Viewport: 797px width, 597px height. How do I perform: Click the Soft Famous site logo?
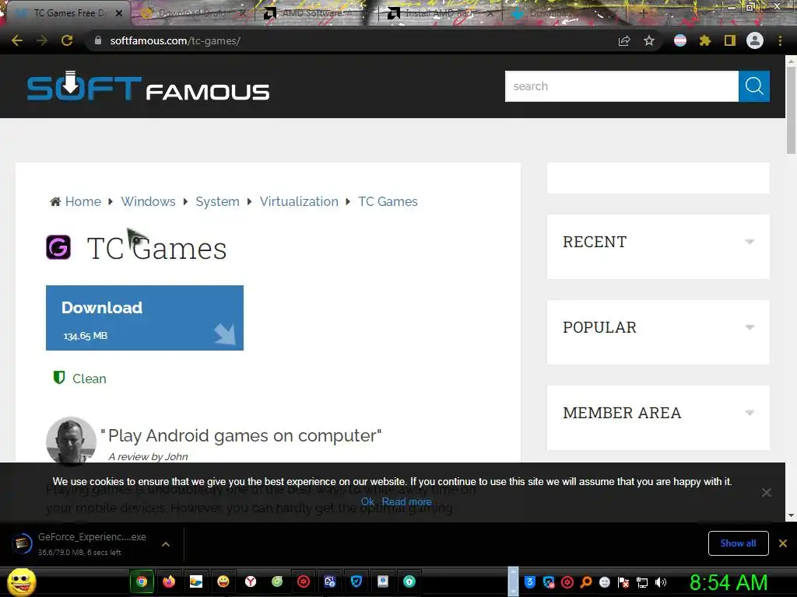point(148,86)
